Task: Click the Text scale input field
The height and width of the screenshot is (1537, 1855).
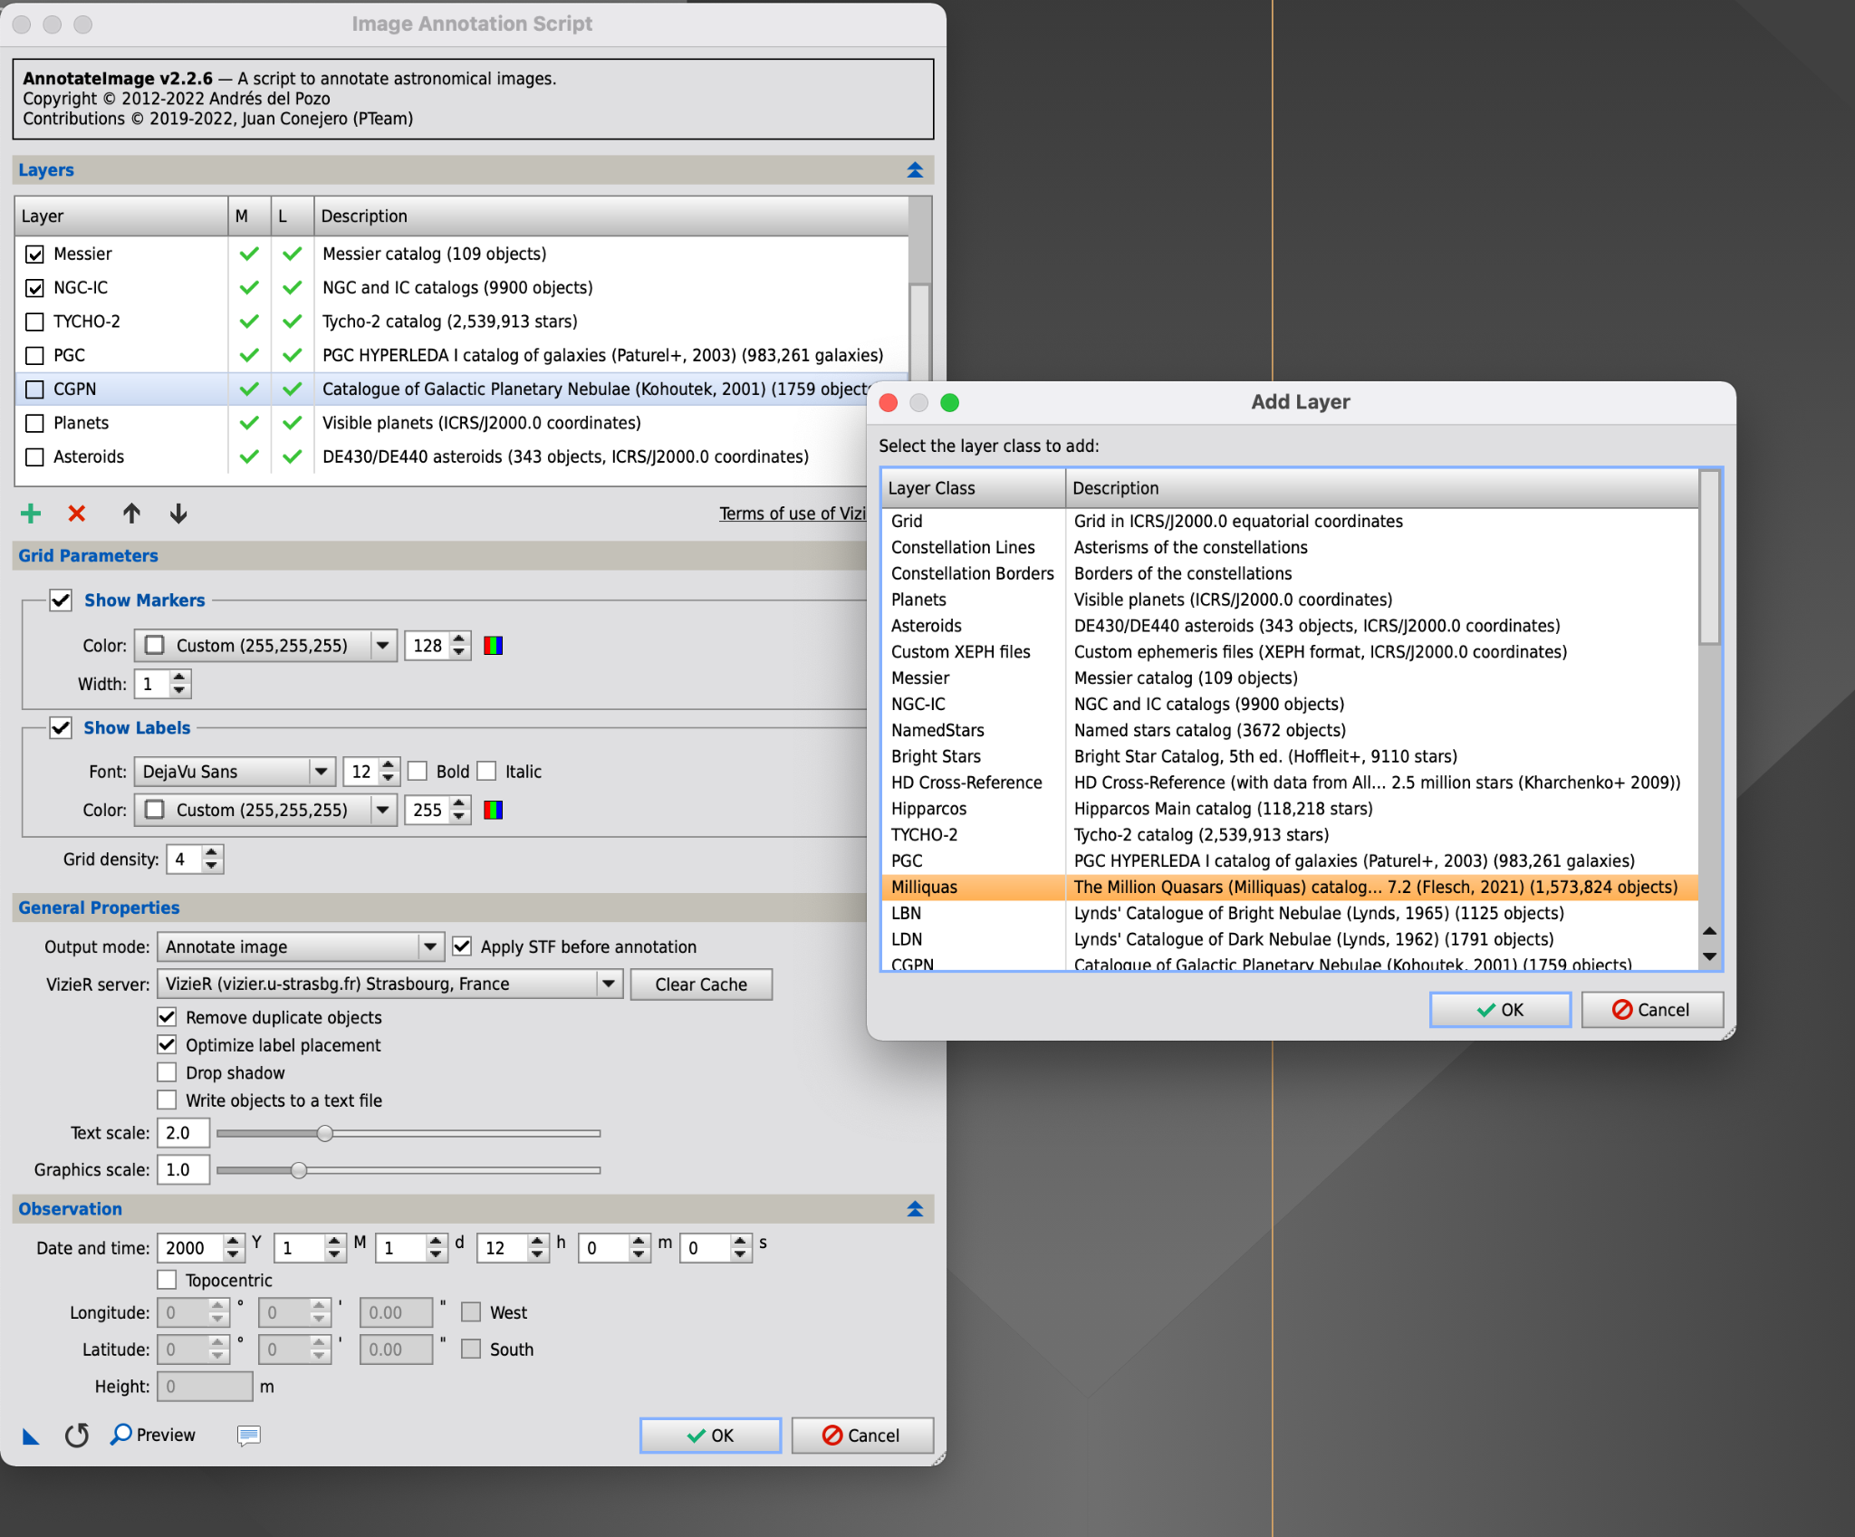Action: coord(183,1133)
